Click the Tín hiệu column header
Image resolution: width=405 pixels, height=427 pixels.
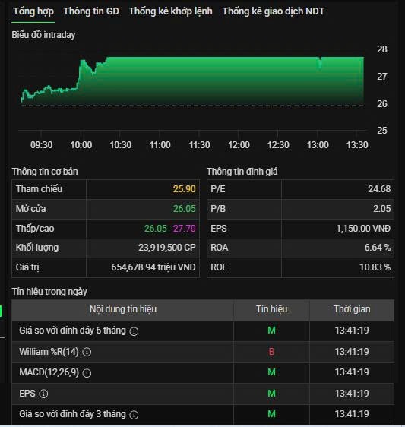tap(271, 309)
